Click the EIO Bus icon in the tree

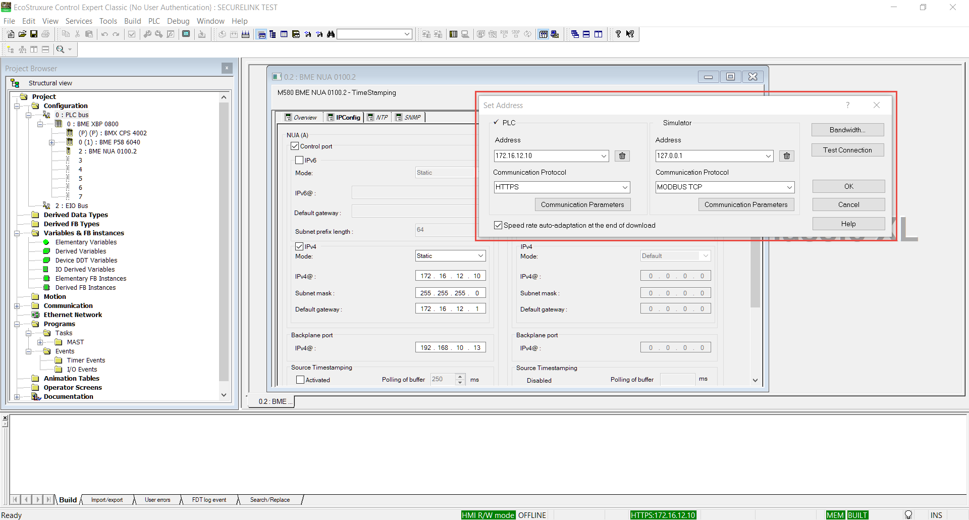(46, 206)
